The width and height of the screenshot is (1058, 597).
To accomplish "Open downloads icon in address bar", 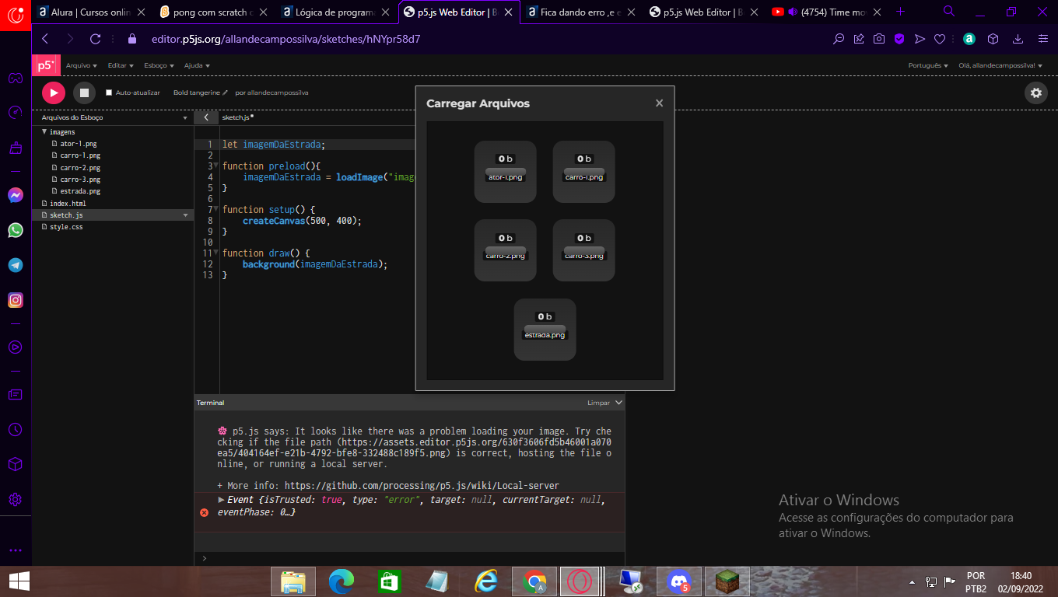I will click(1018, 39).
